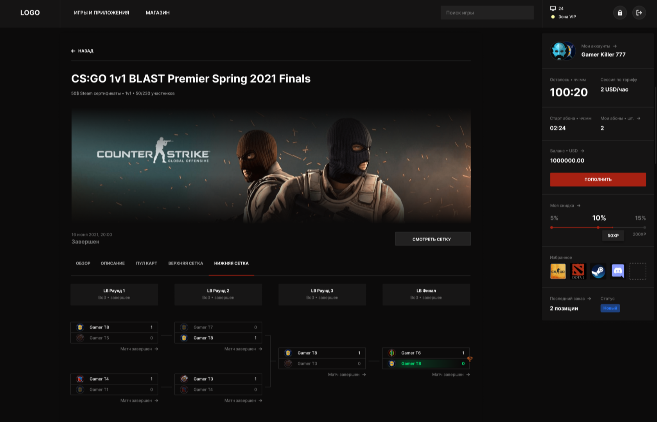Click the Gamer T5 team avatar
Viewport: 657px width, 422px height.
[80, 338]
